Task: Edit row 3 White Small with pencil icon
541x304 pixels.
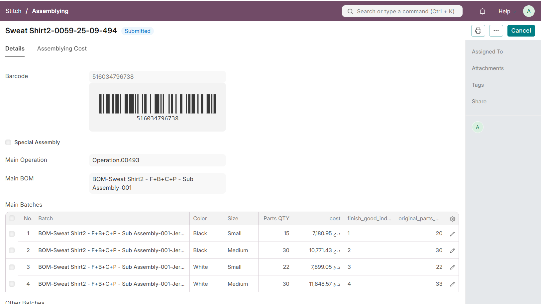Action: (452, 267)
